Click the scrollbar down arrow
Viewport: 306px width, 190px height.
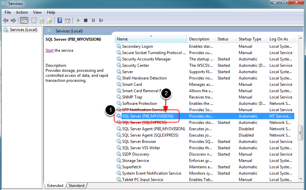tap(301, 179)
